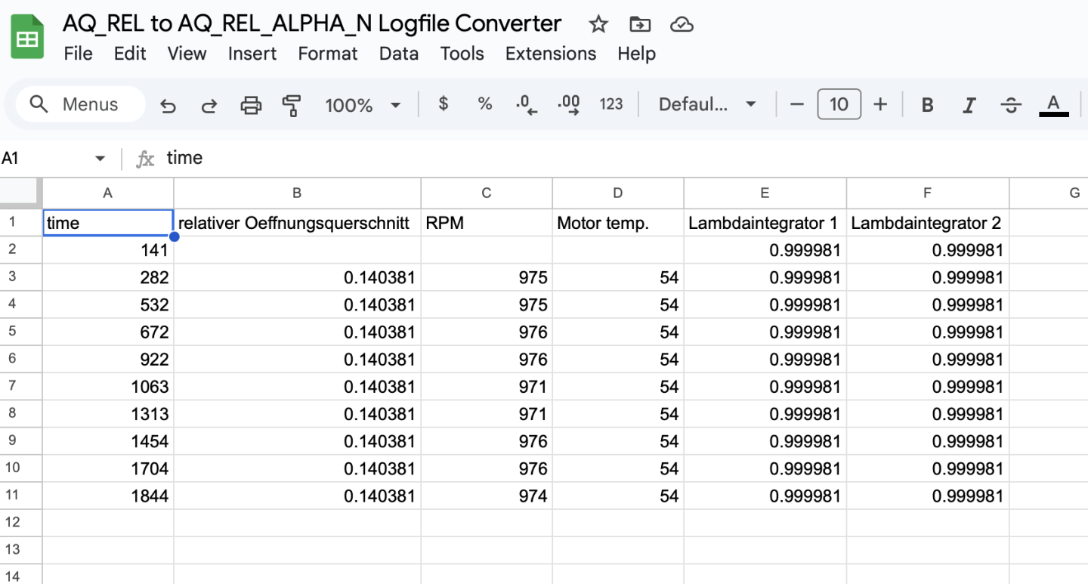
Task: Click the move to folder icon
Action: point(640,25)
